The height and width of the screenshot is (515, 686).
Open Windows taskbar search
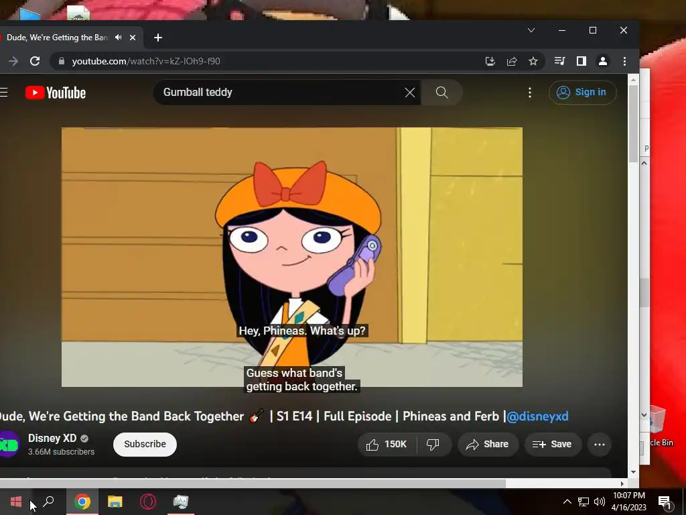[x=48, y=502]
